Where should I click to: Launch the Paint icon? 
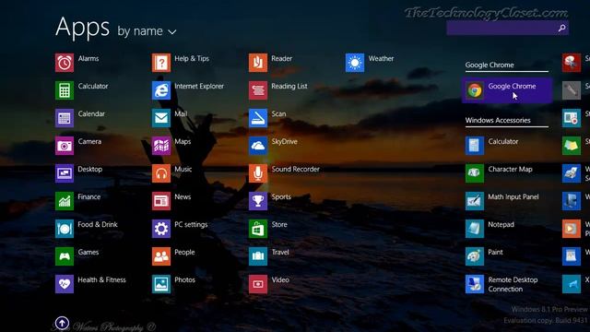coord(475,256)
